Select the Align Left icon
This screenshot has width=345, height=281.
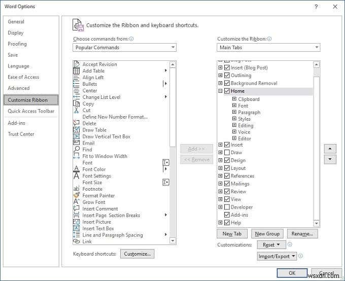coord(76,78)
